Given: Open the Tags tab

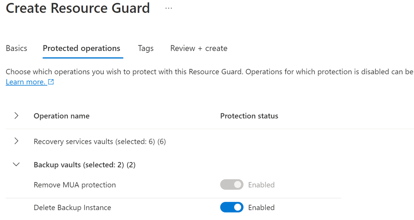Looking at the screenshot, I should pos(145,48).
